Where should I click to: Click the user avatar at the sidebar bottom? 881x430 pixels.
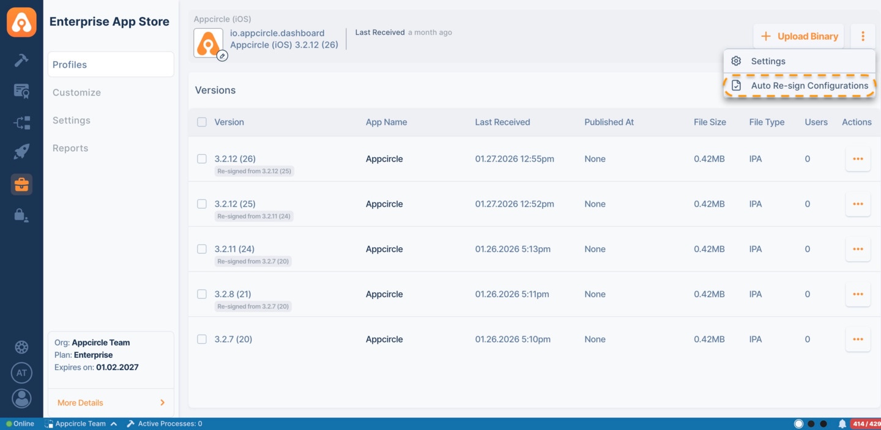(x=21, y=398)
